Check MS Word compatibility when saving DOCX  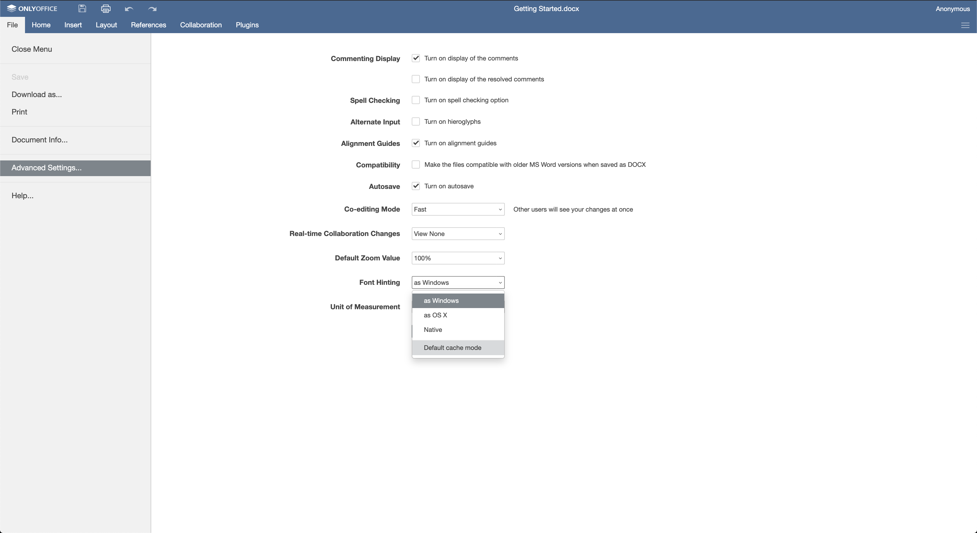[416, 164]
